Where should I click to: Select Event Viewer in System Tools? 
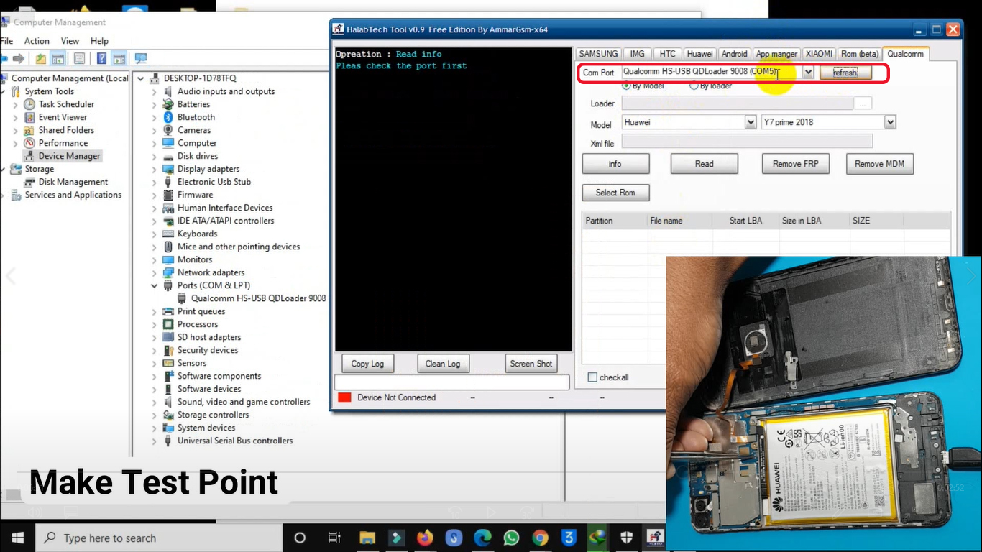point(63,117)
